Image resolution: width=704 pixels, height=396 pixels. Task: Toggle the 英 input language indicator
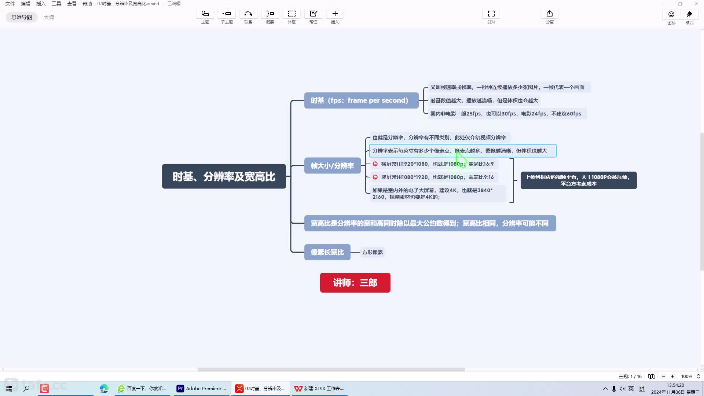point(631,388)
